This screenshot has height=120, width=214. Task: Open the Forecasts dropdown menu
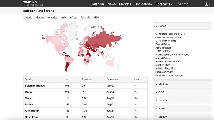pos(164,4)
